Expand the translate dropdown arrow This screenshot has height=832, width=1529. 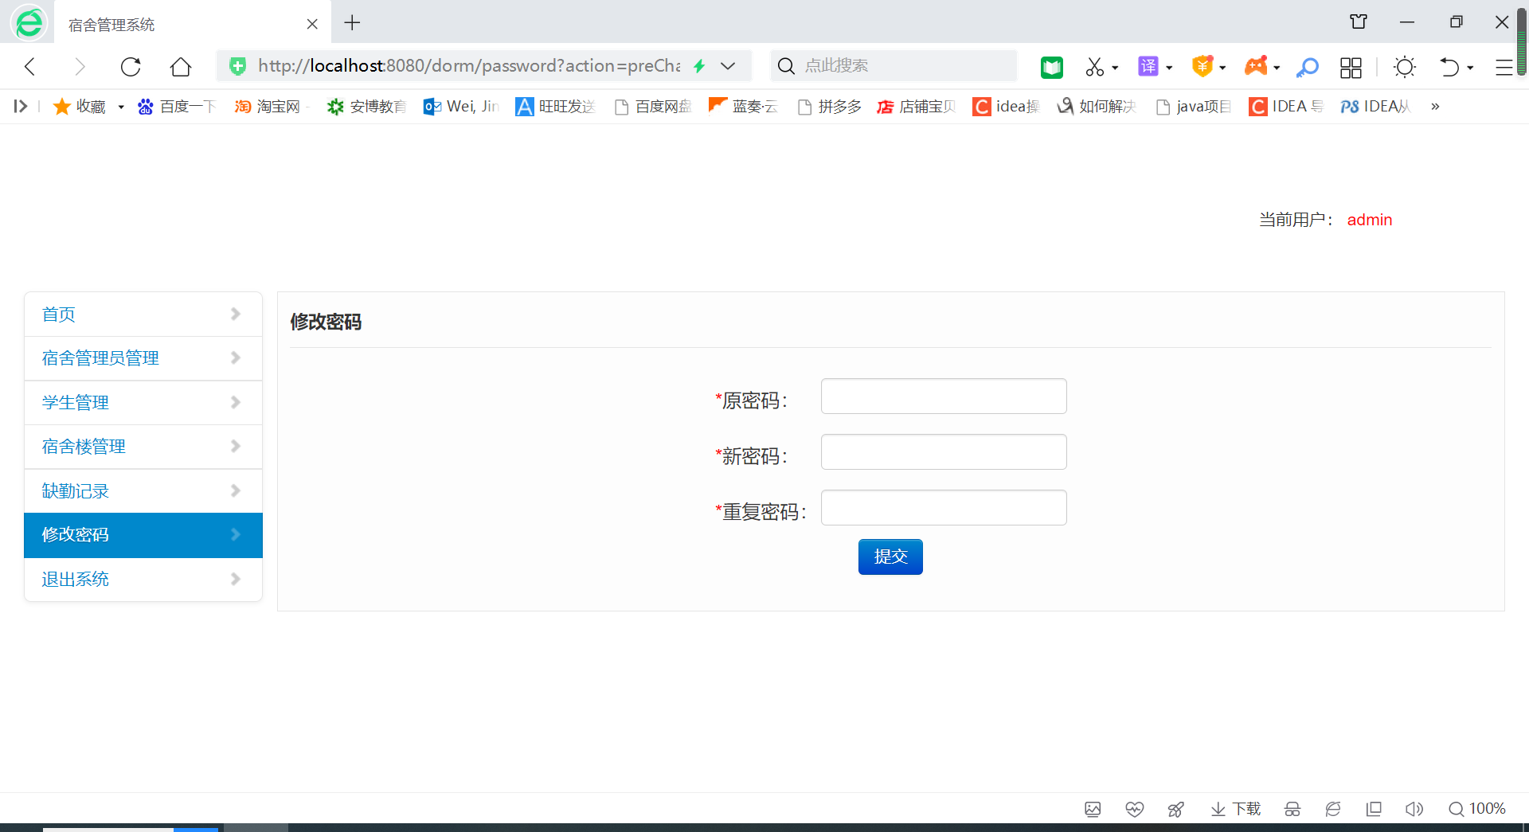coord(1169,68)
